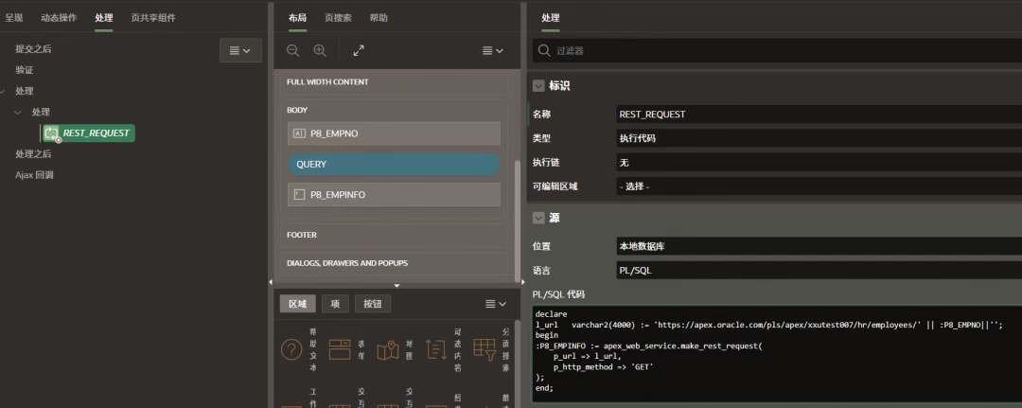Switch to the 页搜索 tab

(x=338, y=18)
